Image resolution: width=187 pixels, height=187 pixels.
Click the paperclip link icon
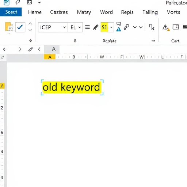point(31,49)
